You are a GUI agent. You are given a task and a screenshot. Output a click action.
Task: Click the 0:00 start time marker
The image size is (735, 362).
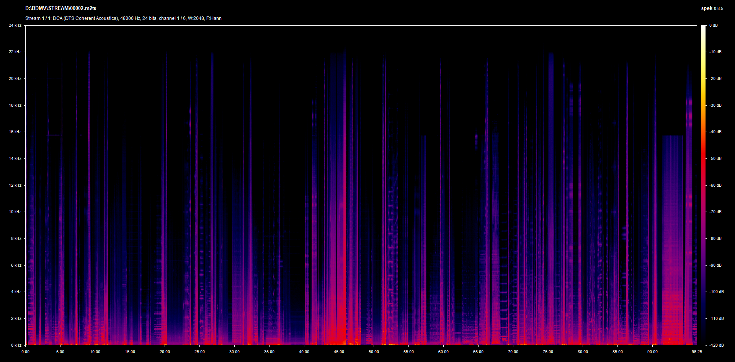click(25, 352)
